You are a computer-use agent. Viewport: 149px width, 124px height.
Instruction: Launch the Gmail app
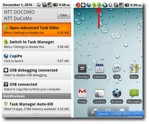pos(82,96)
